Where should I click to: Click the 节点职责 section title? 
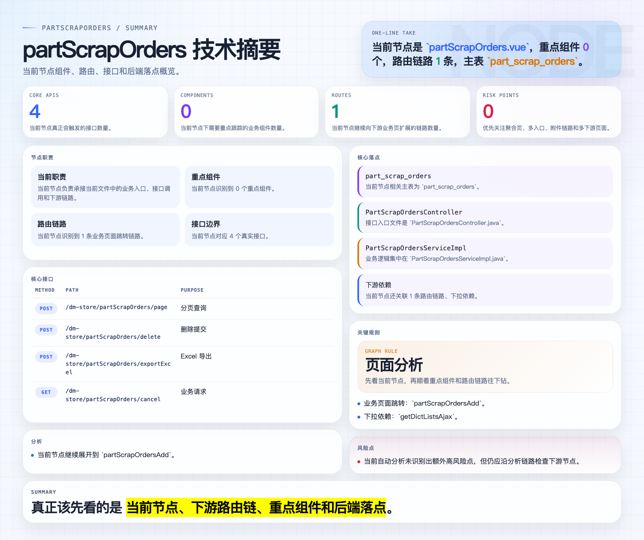42,157
